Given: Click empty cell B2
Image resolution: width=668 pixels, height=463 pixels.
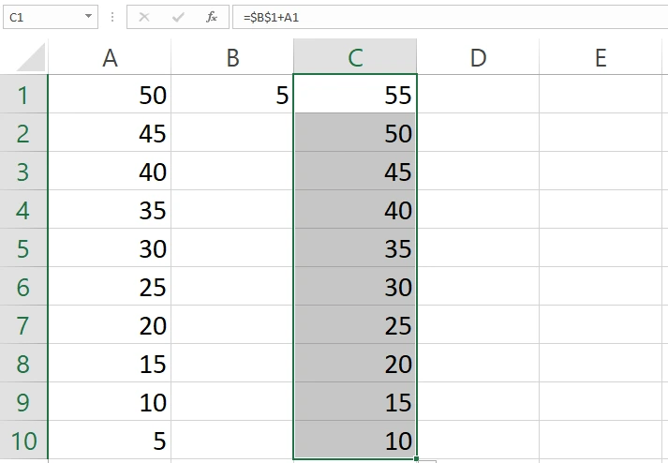Looking at the screenshot, I should click(232, 132).
